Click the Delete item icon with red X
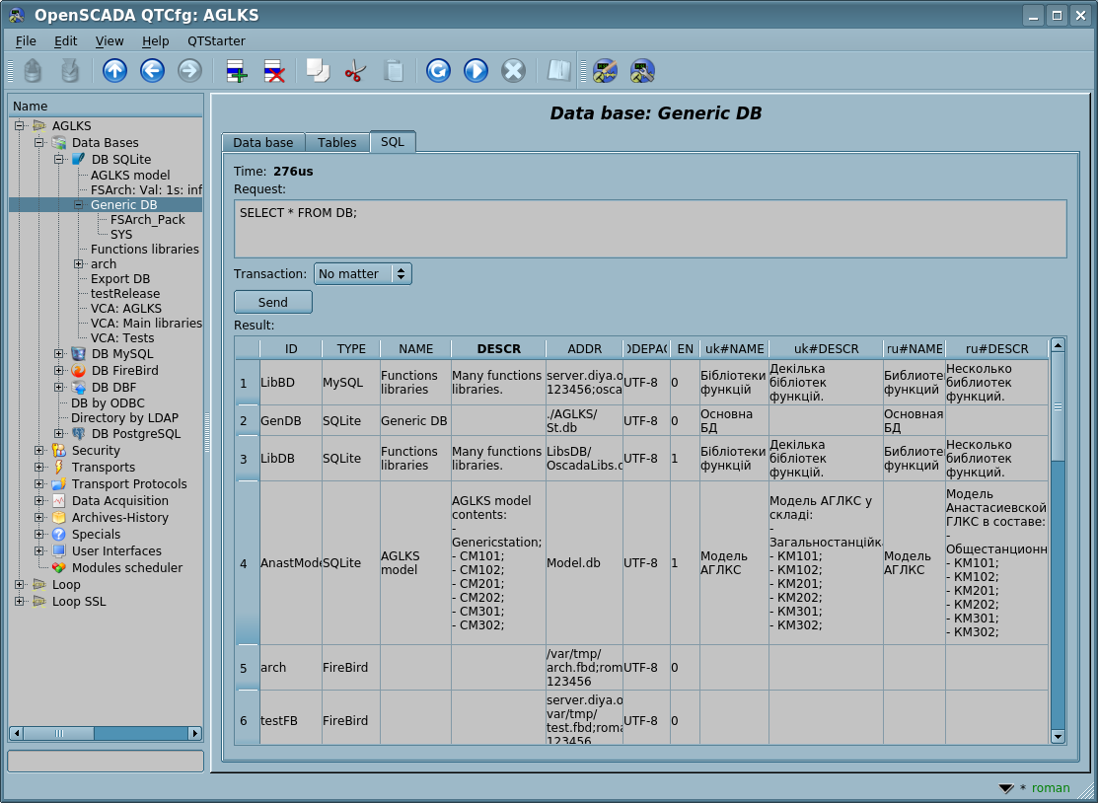The width and height of the screenshot is (1098, 803). [x=274, y=71]
